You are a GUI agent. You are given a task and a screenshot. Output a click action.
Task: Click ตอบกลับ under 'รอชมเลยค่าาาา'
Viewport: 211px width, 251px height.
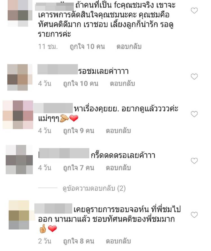[x=122, y=84]
